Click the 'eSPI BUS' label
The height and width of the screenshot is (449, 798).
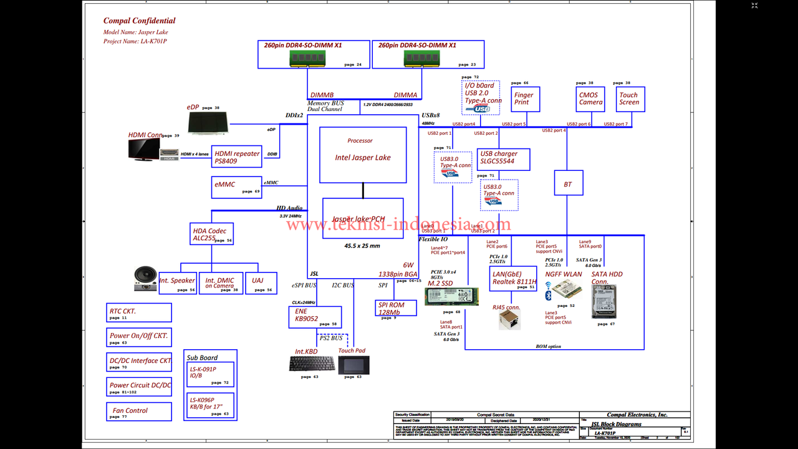(x=304, y=286)
